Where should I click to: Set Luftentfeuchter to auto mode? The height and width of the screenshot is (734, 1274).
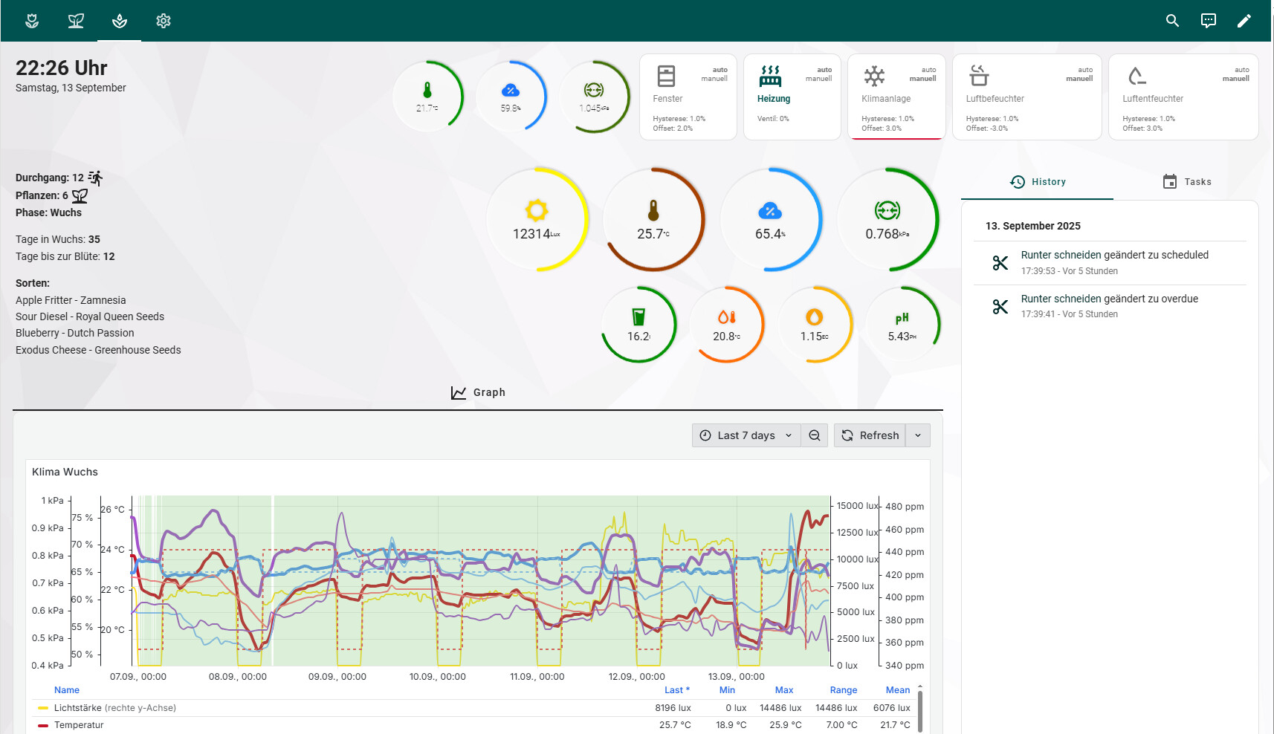pyautogui.click(x=1242, y=70)
